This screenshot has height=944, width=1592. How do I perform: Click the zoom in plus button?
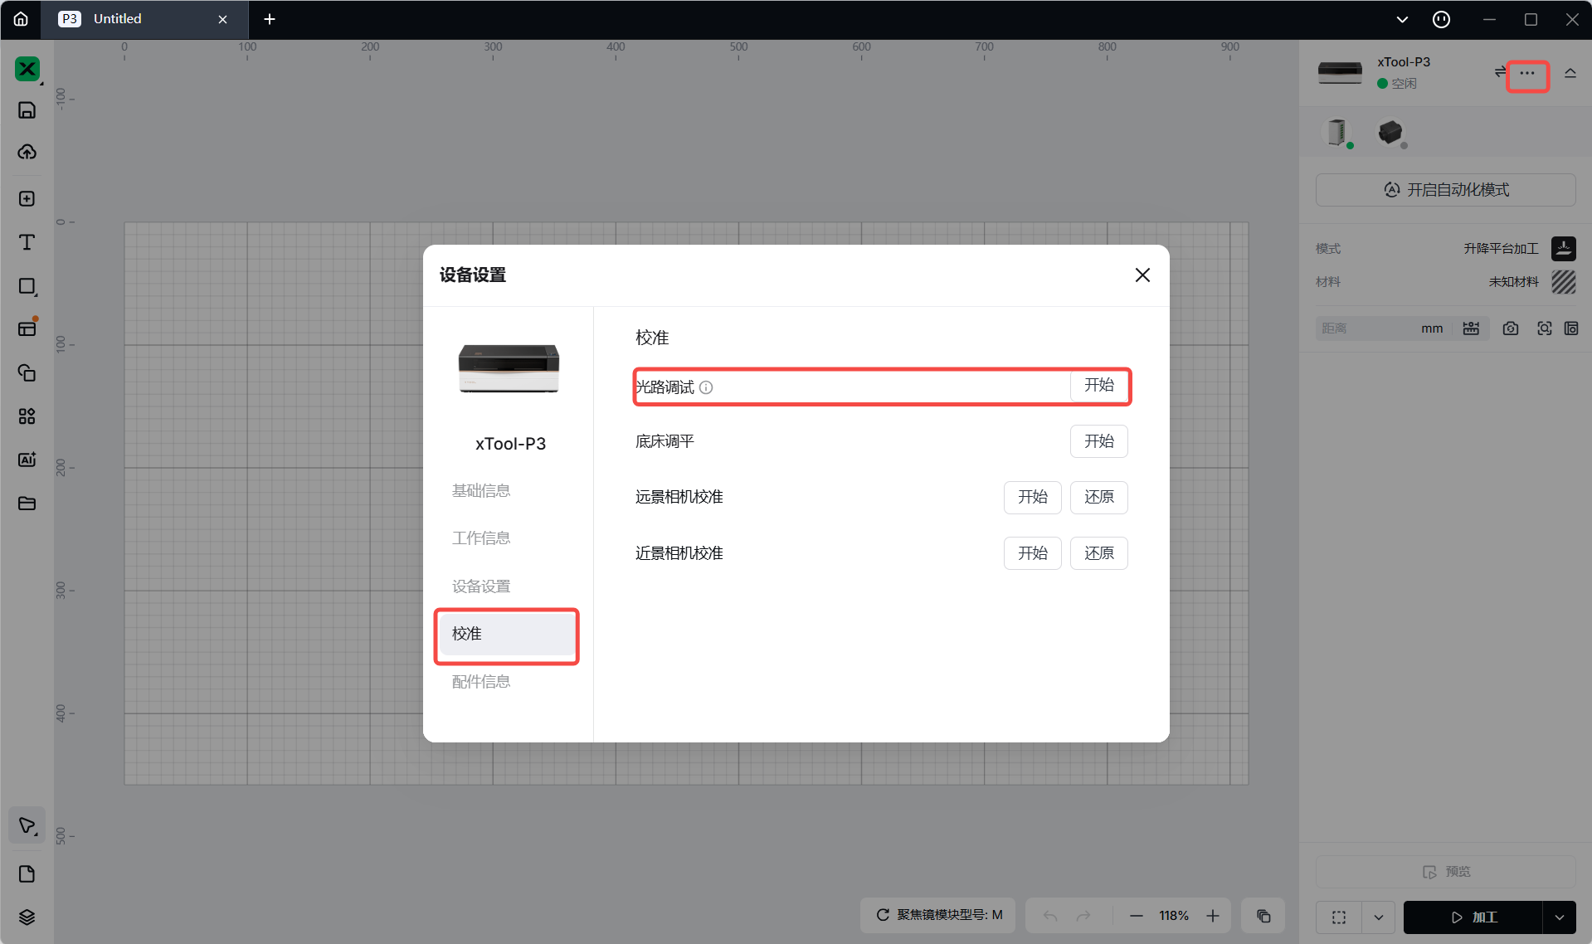(1213, 916)
